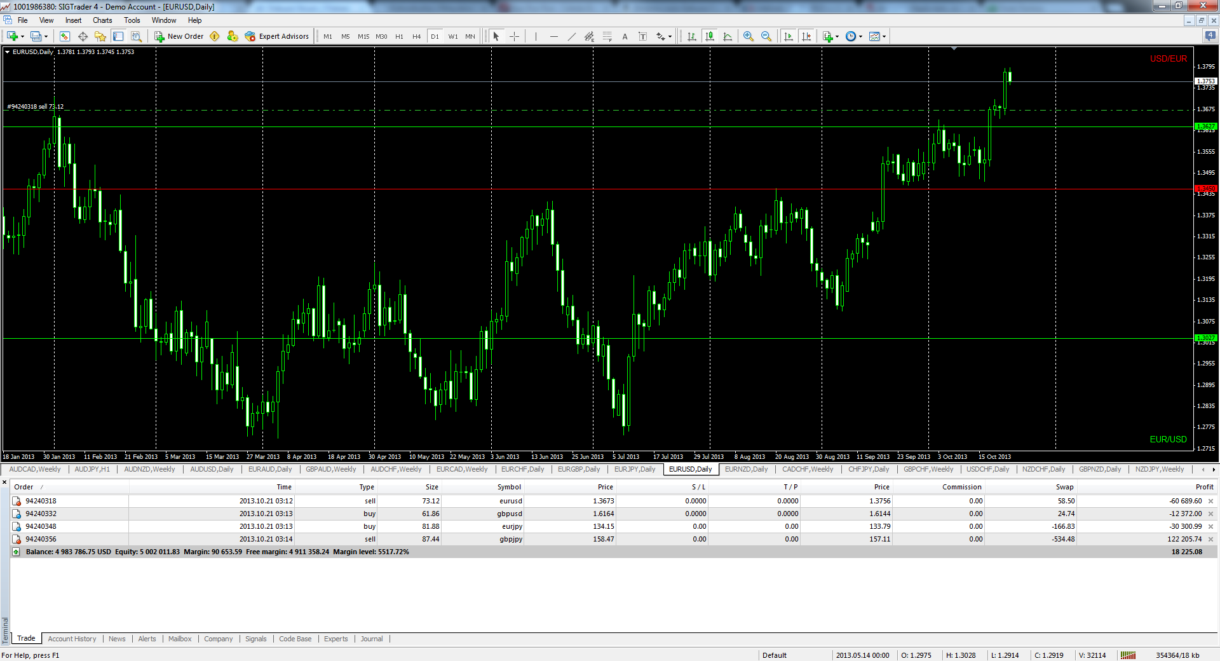Click the Default profile in status bar
Image resolution: width=1220 pixels, height=661 pixels.
tap(775, 655)
